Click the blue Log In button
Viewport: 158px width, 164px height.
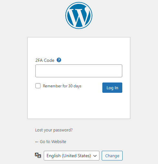coord(112,88)
